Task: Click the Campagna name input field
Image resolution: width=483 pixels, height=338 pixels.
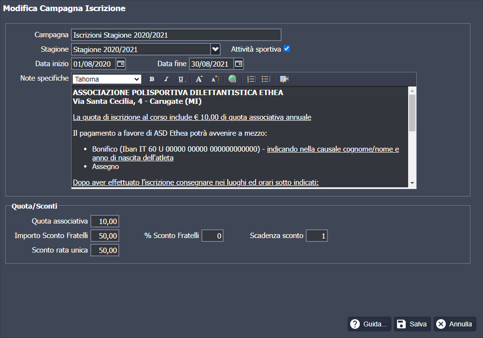Action: coord(176,35)
